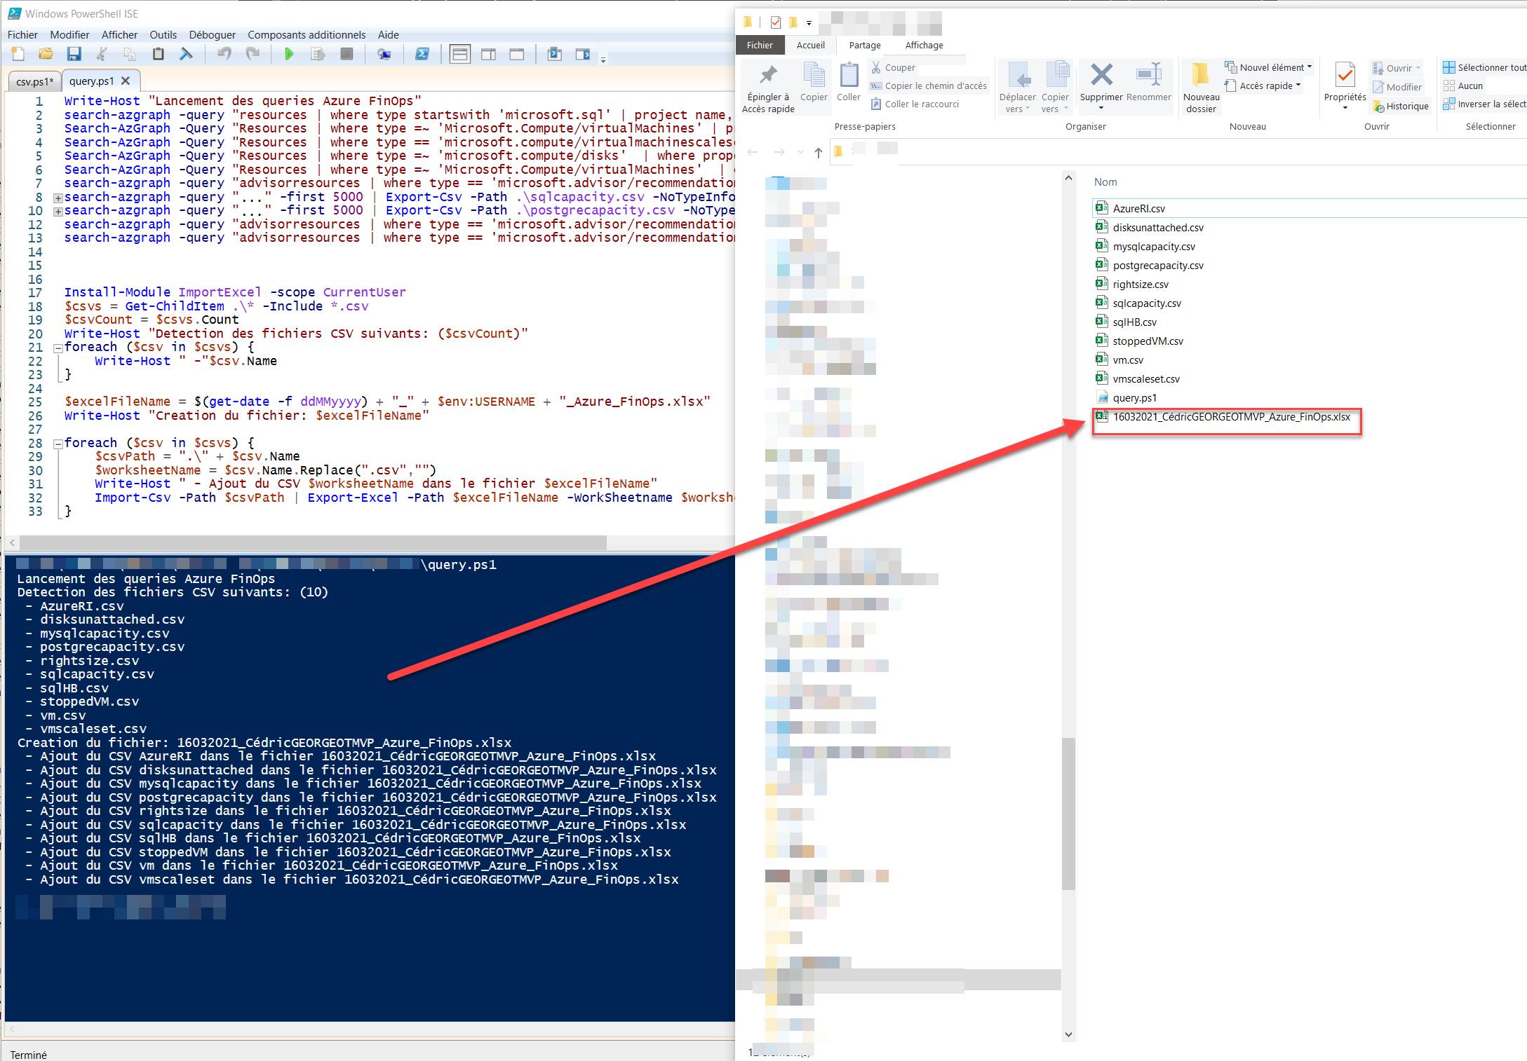The width and height of the screenshot is (1527, 1061).
Task: Click the Stop operation square icon
Action: pyautogui.click(x=347, y=54)
